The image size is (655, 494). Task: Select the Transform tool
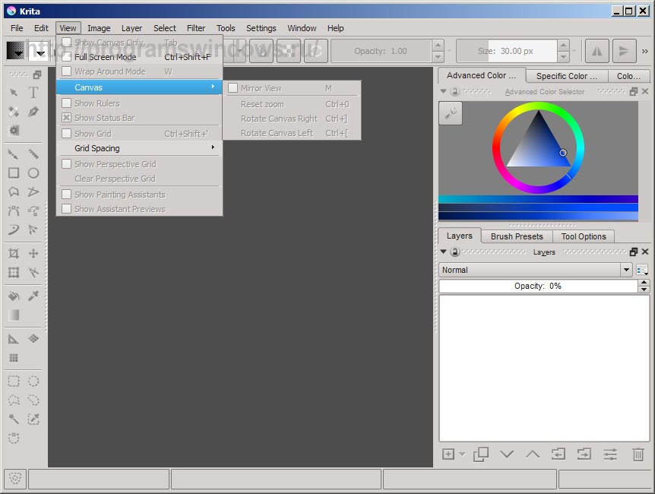click(x=14, y=273)
